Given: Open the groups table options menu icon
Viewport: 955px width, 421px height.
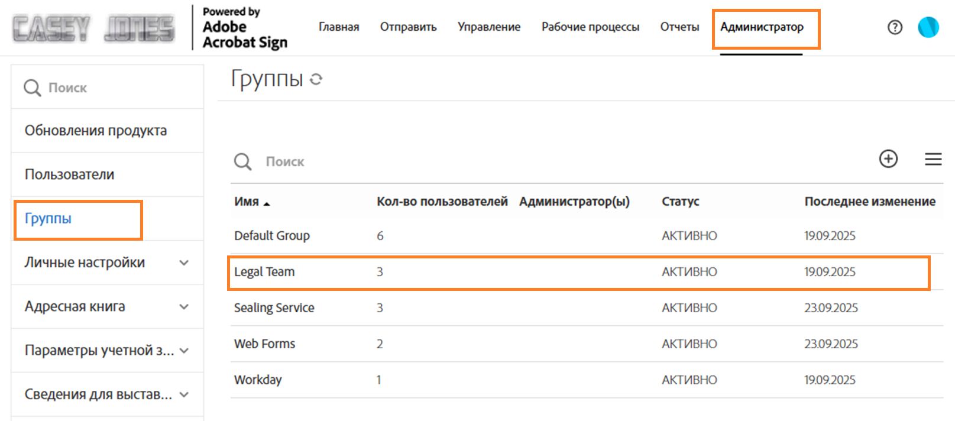Looking at the screenshot, I should (x=933, y=159).
